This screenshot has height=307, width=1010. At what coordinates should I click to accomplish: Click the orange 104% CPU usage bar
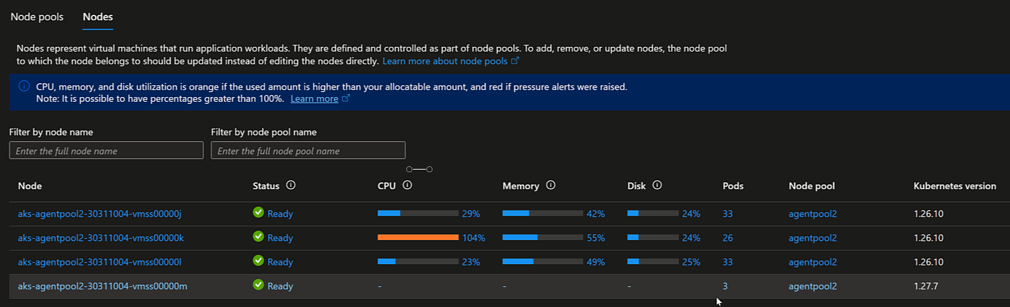point(418,238)
